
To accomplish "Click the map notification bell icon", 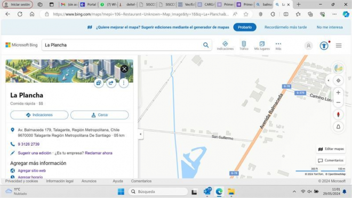I will coord(338,127).
